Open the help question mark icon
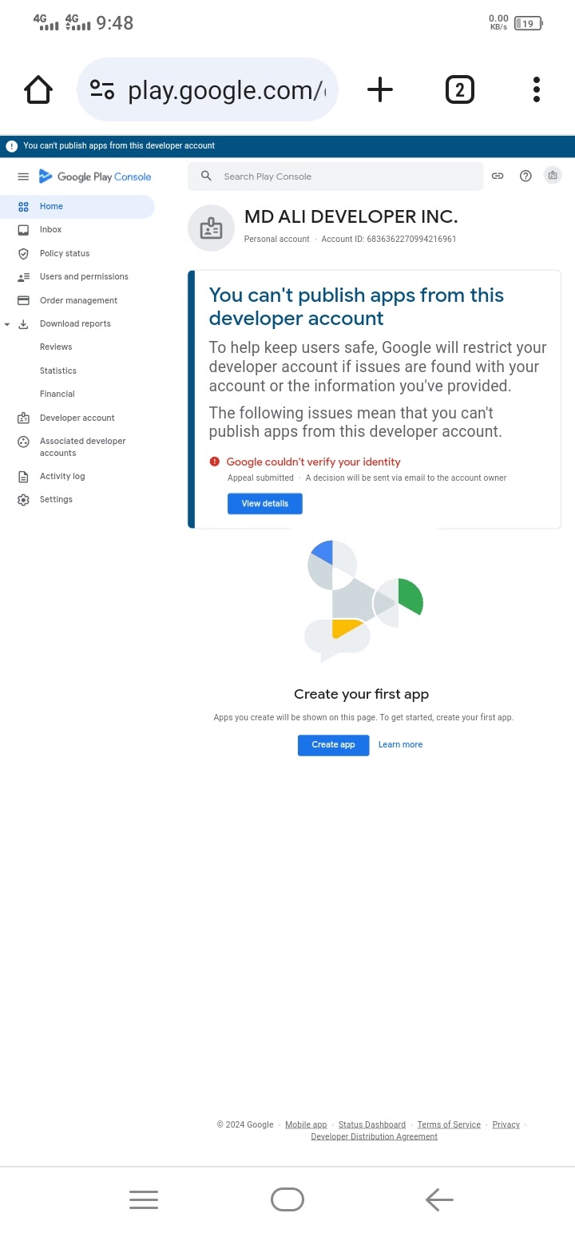Screen dimensions: 575x1233 (525, 176)
